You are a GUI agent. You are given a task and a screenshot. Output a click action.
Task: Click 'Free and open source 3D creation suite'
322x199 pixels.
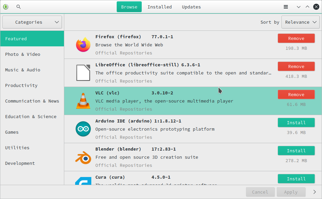(147, 157)
